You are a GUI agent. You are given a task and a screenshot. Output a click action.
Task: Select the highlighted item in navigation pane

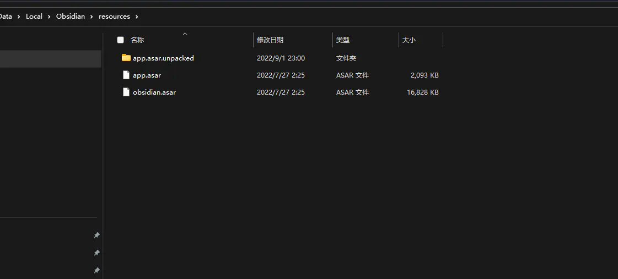(50, 59)
